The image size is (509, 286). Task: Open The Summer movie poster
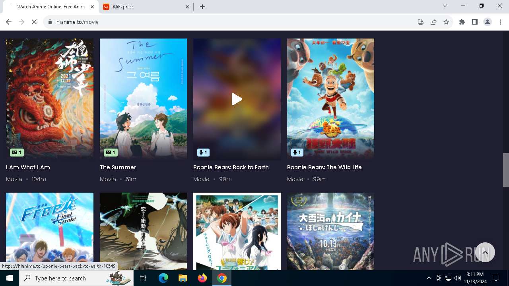pos(143,99)
